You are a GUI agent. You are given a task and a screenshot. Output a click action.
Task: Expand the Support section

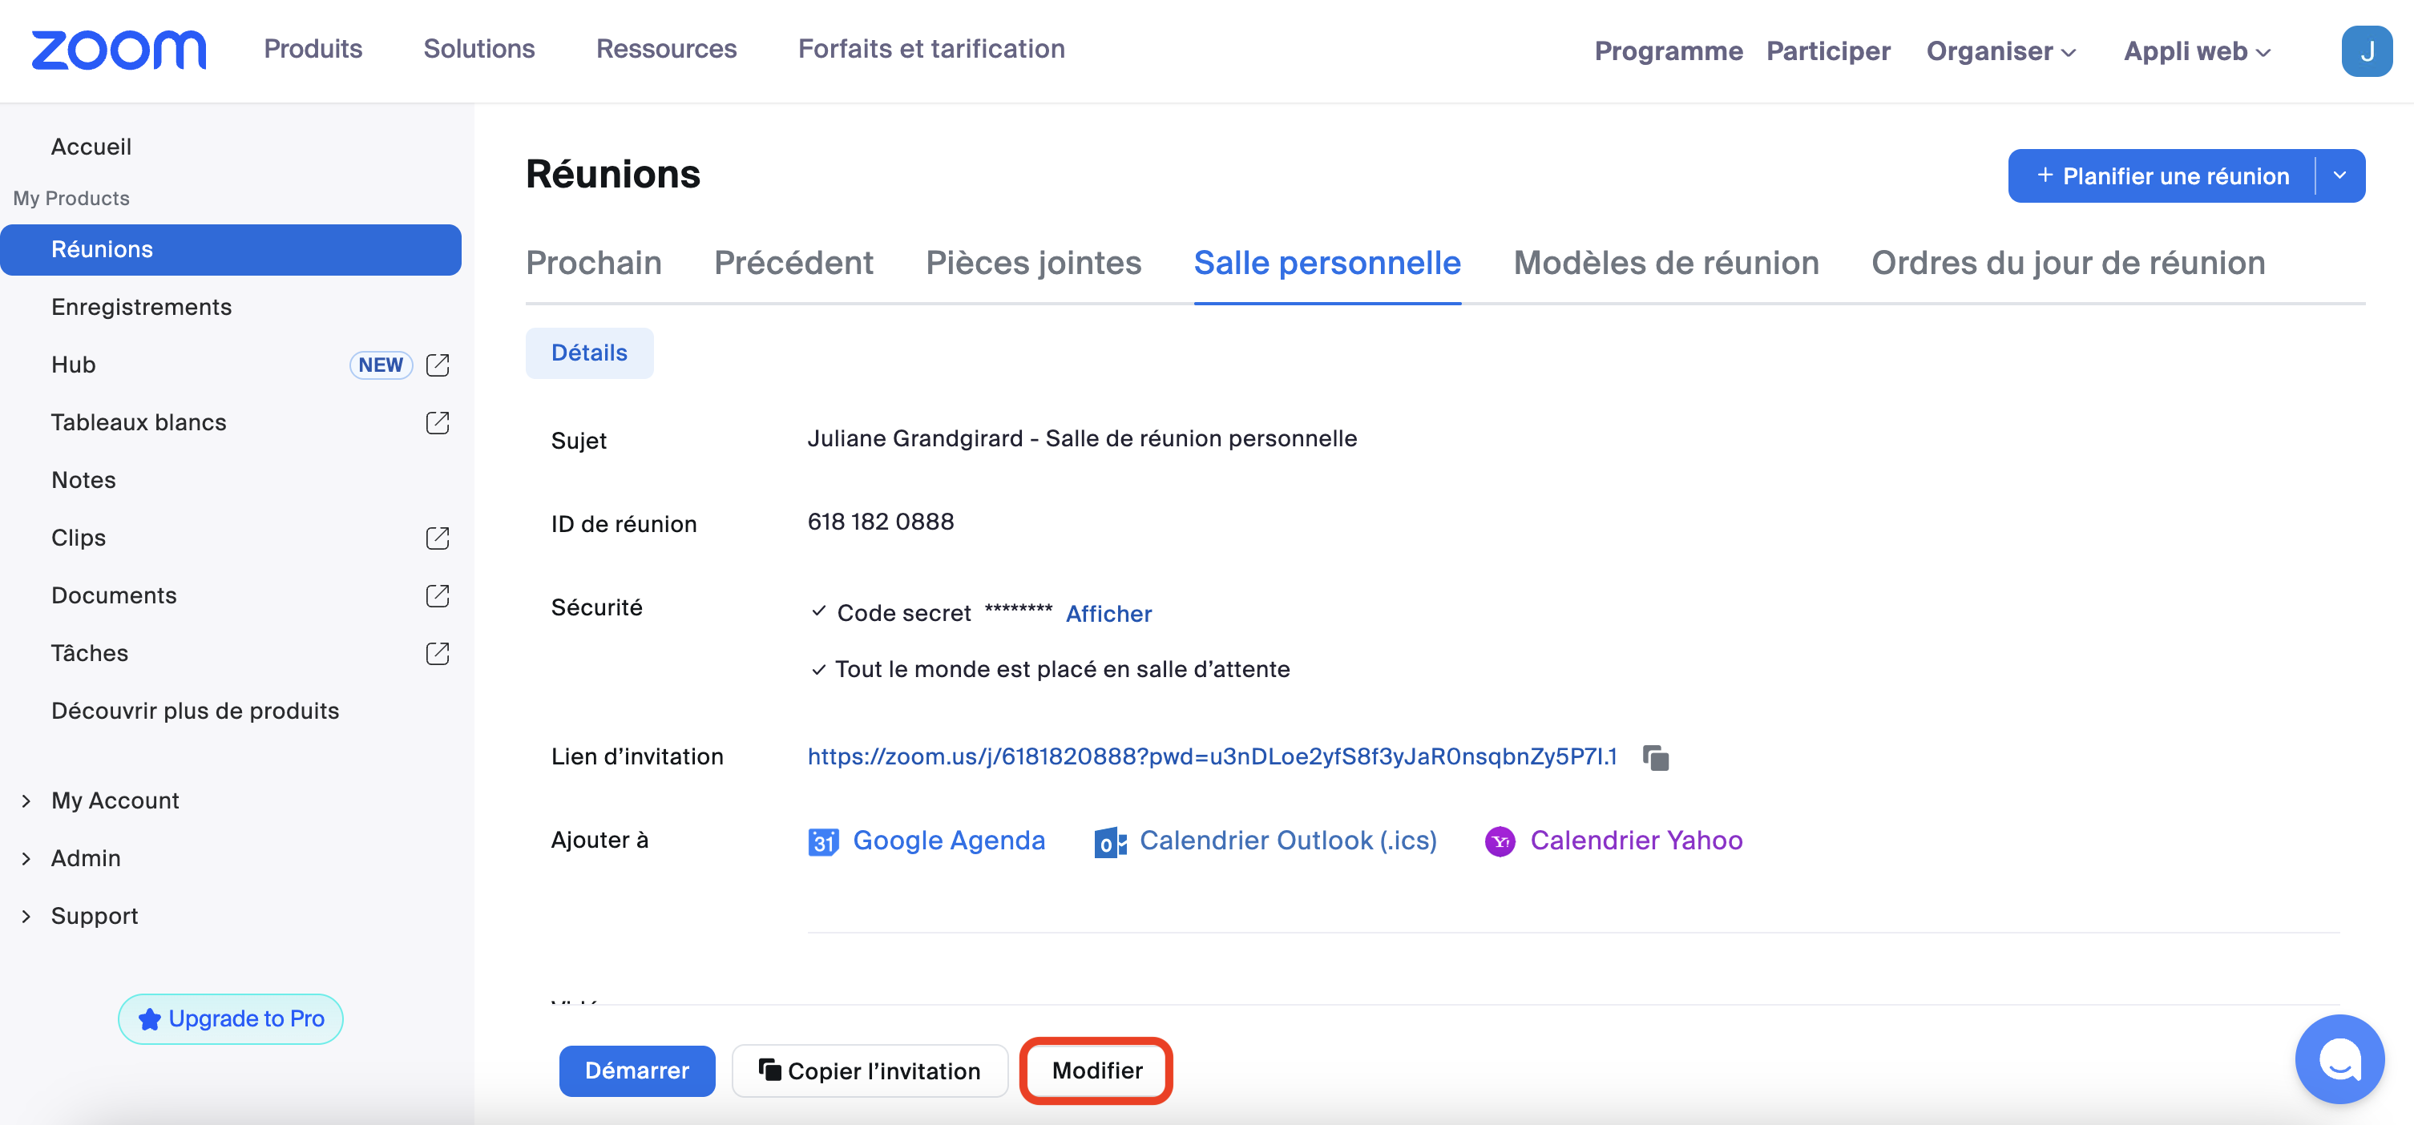(x=26, y=916)
